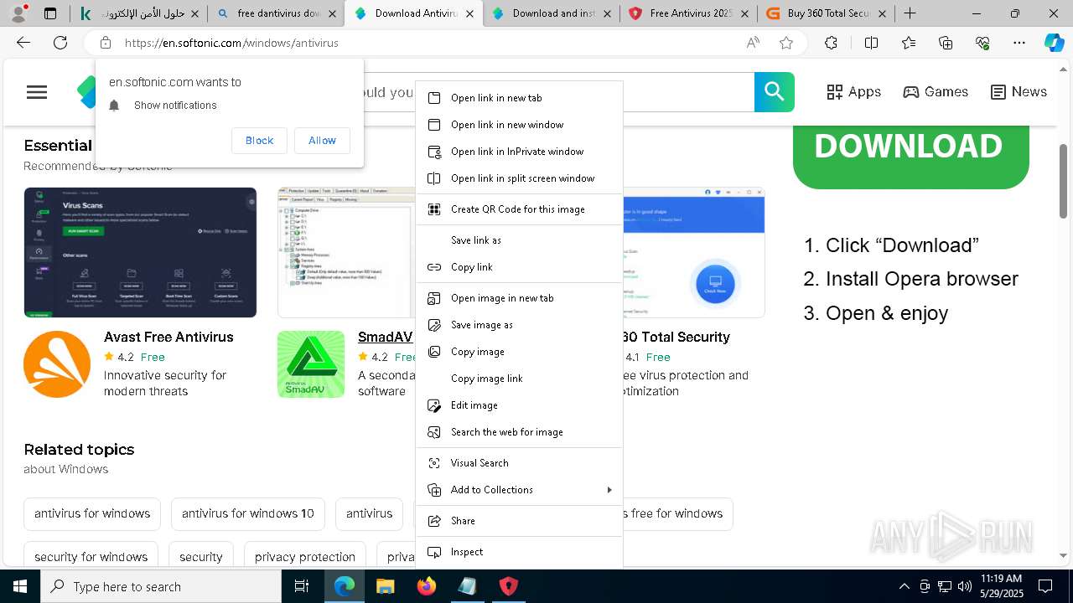
Task: Open the Collections toolbar icon
Action: (946, 43)
